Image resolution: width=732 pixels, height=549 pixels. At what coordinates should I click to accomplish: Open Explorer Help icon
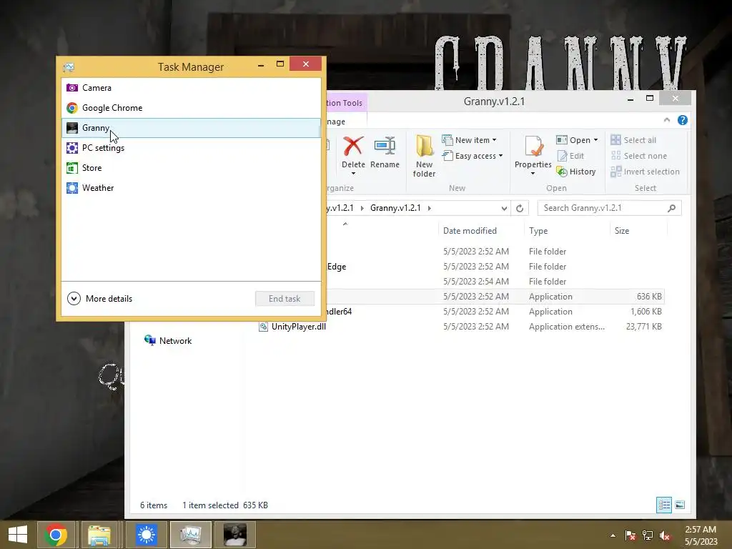pos(683,120)
